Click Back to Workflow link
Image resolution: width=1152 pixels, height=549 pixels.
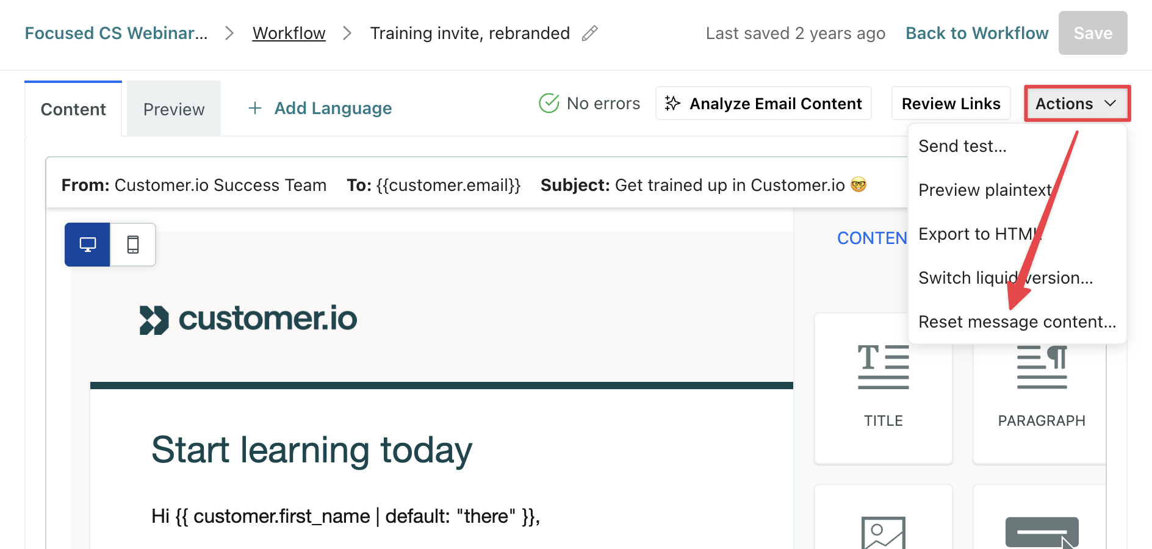pyautogui.click(x=976, y=33)
